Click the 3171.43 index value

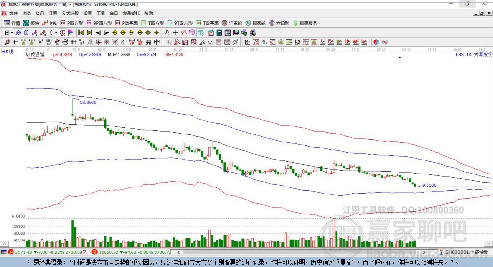point(24,252)
